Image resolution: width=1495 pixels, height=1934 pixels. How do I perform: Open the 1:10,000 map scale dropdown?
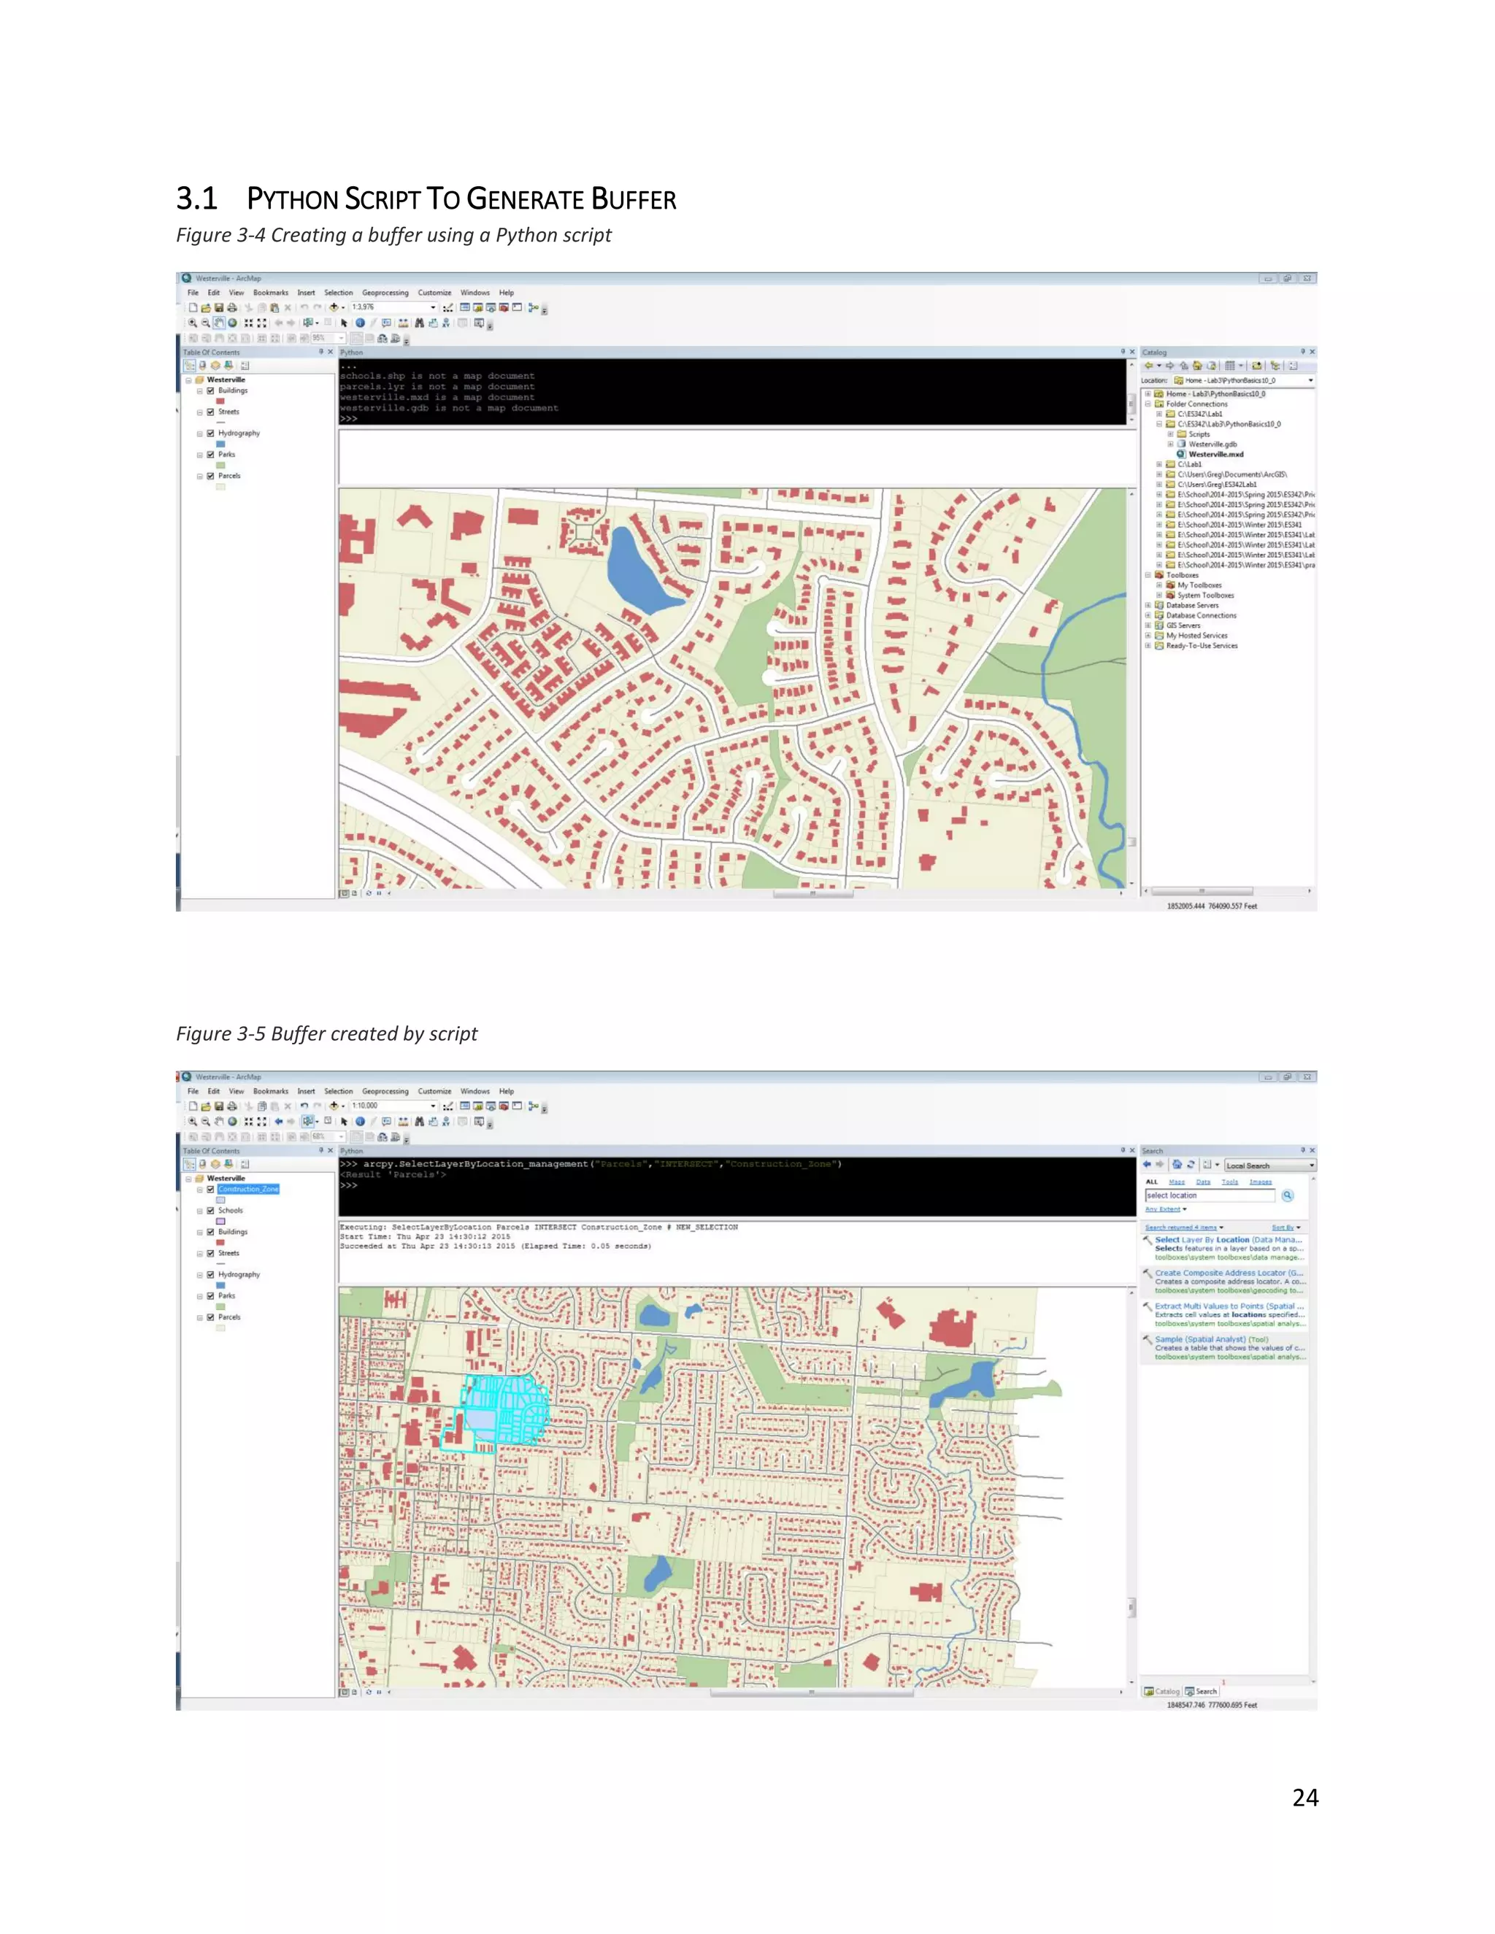pyautogui.click(x=433, y=1106)
